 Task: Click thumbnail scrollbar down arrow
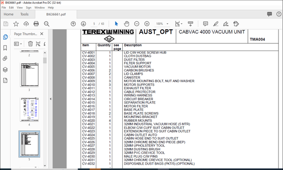(x=45, y=165)
